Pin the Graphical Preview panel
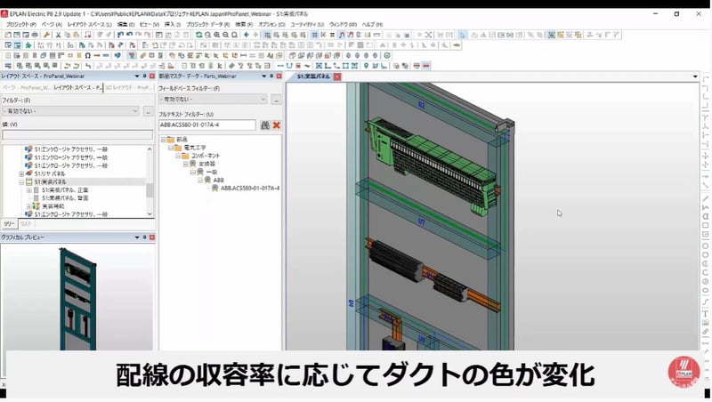 click(x=145, y=237)
